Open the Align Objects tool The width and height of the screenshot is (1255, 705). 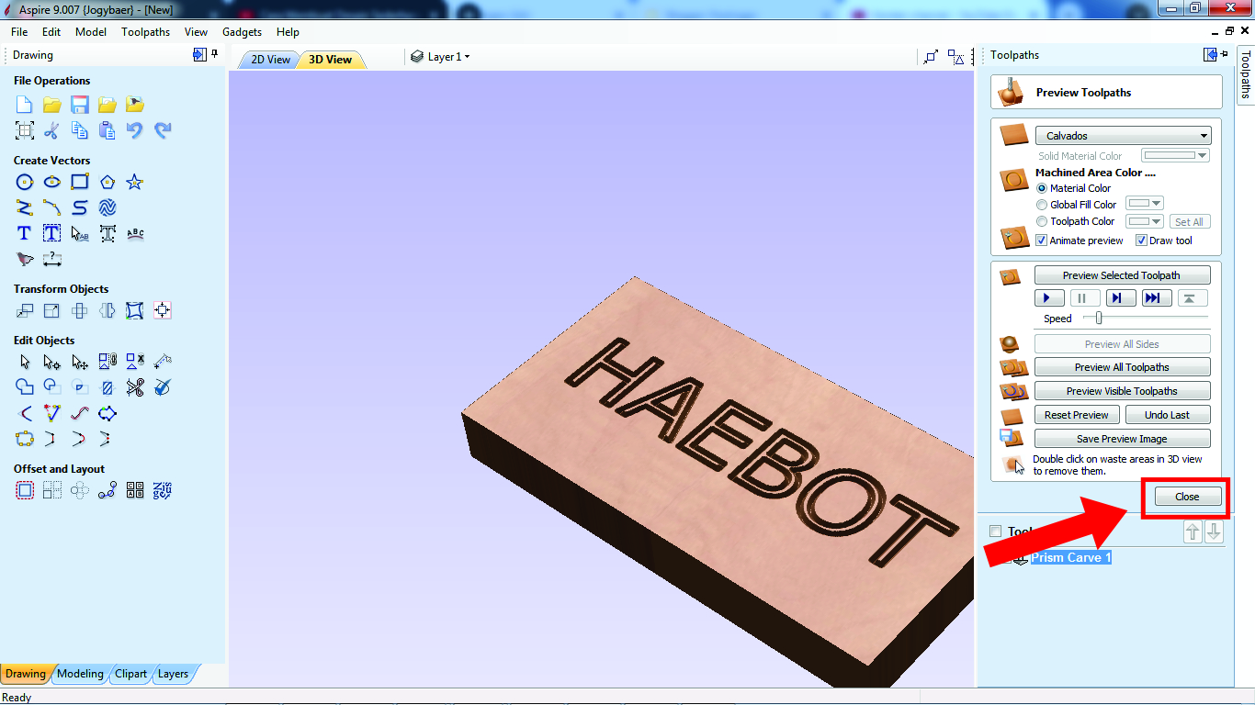163,310
